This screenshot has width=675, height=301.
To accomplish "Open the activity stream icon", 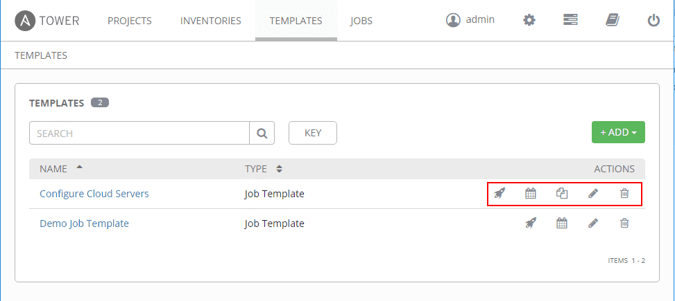I will (x=570, y=20).
